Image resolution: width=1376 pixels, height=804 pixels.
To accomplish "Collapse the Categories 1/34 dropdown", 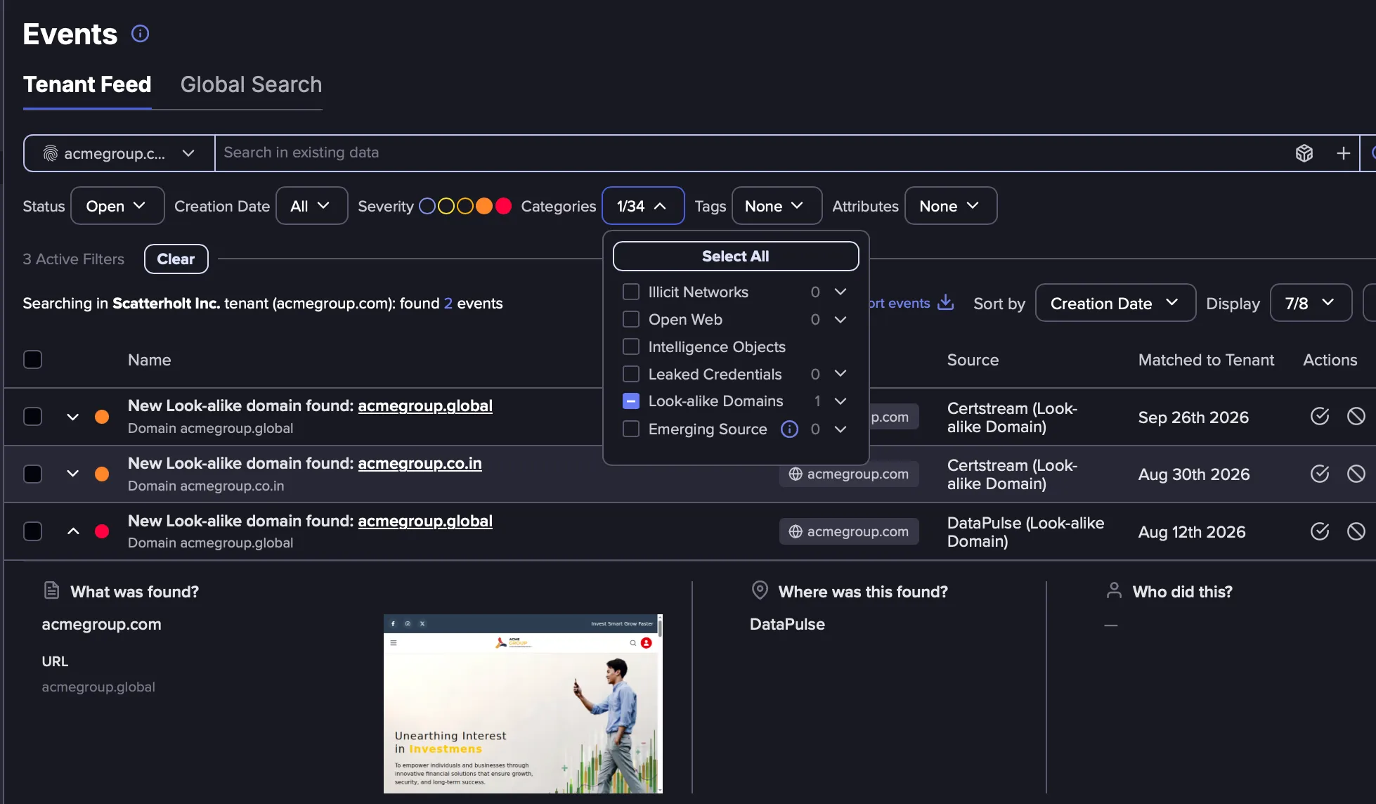I will pyautogui.click(x=643, y=206).
